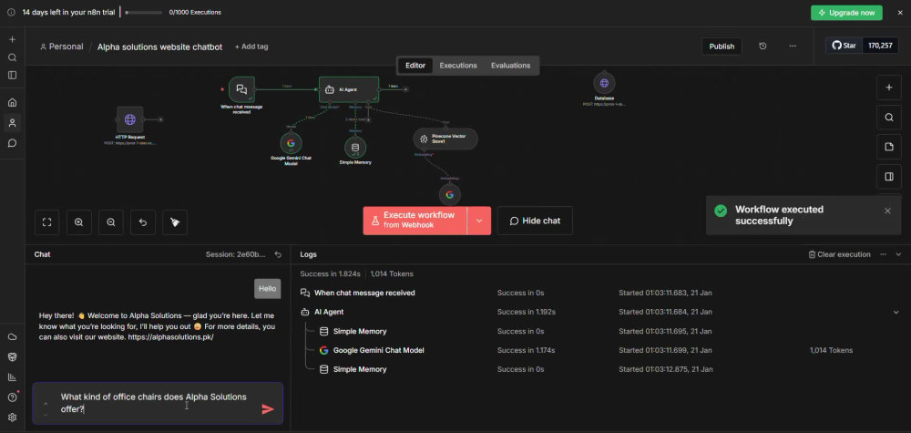This screenshot has height=433, width=911.
Task: Reset the canvas zoom with undo arrow icon
Action: click(143, 222)
